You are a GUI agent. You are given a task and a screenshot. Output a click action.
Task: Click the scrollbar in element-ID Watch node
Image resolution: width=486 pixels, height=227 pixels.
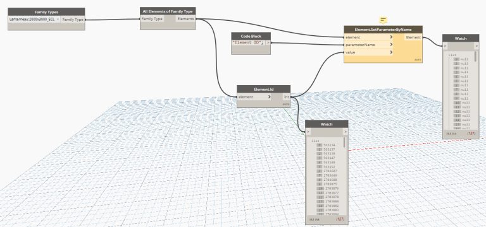[344, 142]
